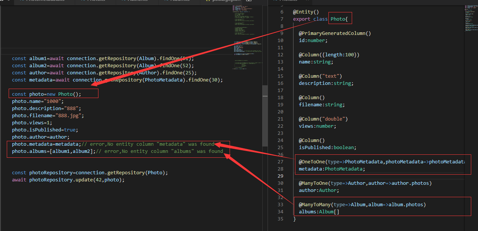
Task: Click the '@Column("double")' decorator
Action: pos(324,119)
